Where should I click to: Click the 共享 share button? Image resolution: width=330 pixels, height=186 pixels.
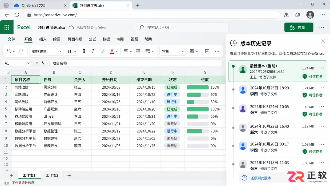click(x=299, y=27)
